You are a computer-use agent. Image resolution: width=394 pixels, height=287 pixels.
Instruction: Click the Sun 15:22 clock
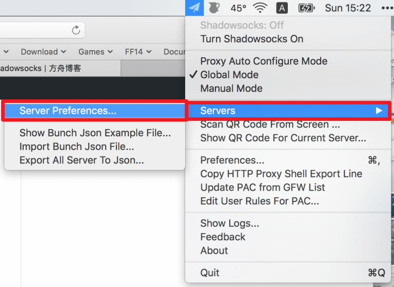point(348,8)
